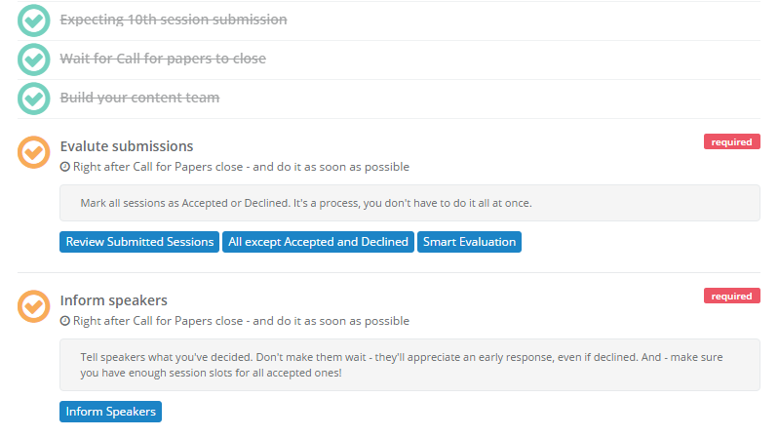Viewport: 779px width, 437px height.
Task: Select All except Accepted and Declined
Action: [318, 242]
